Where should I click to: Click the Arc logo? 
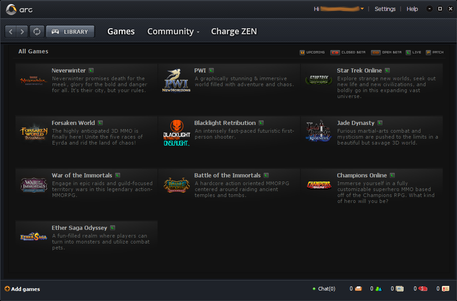(x=19, y=9)
